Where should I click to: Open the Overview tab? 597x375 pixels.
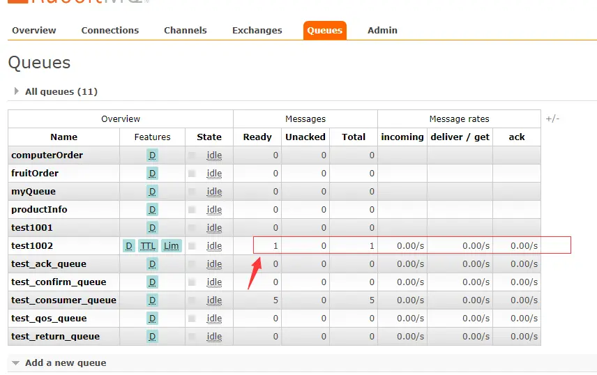34,31
